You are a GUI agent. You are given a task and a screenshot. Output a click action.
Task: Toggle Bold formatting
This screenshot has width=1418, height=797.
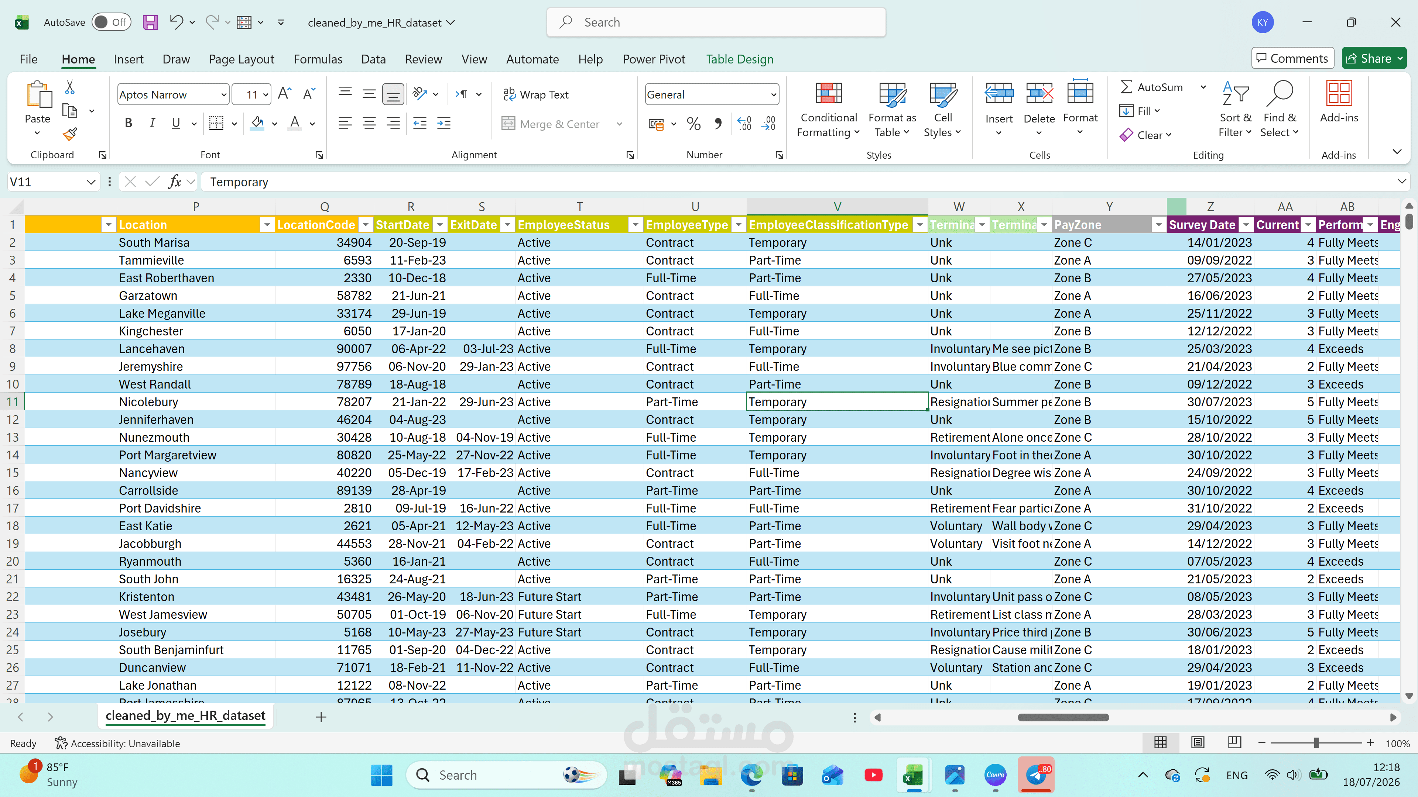point(128,123)
